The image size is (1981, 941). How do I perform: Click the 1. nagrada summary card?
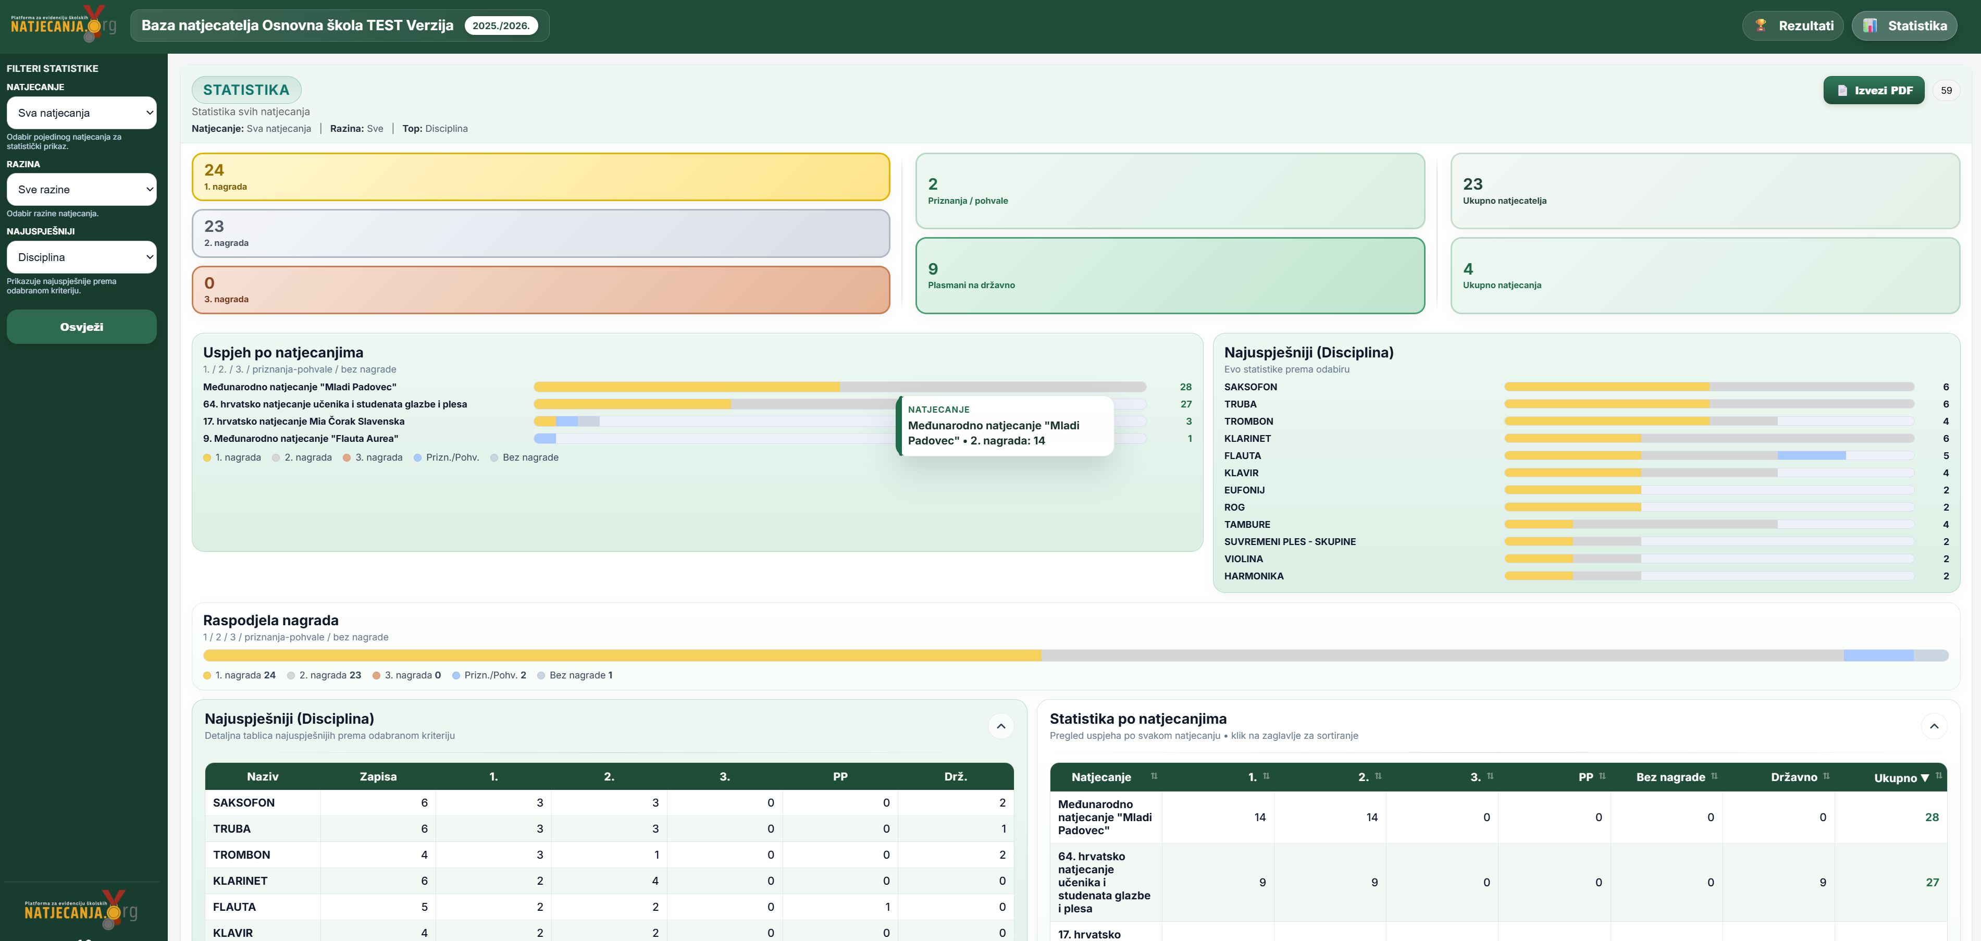pyautogui.click(x=541, y=177)
